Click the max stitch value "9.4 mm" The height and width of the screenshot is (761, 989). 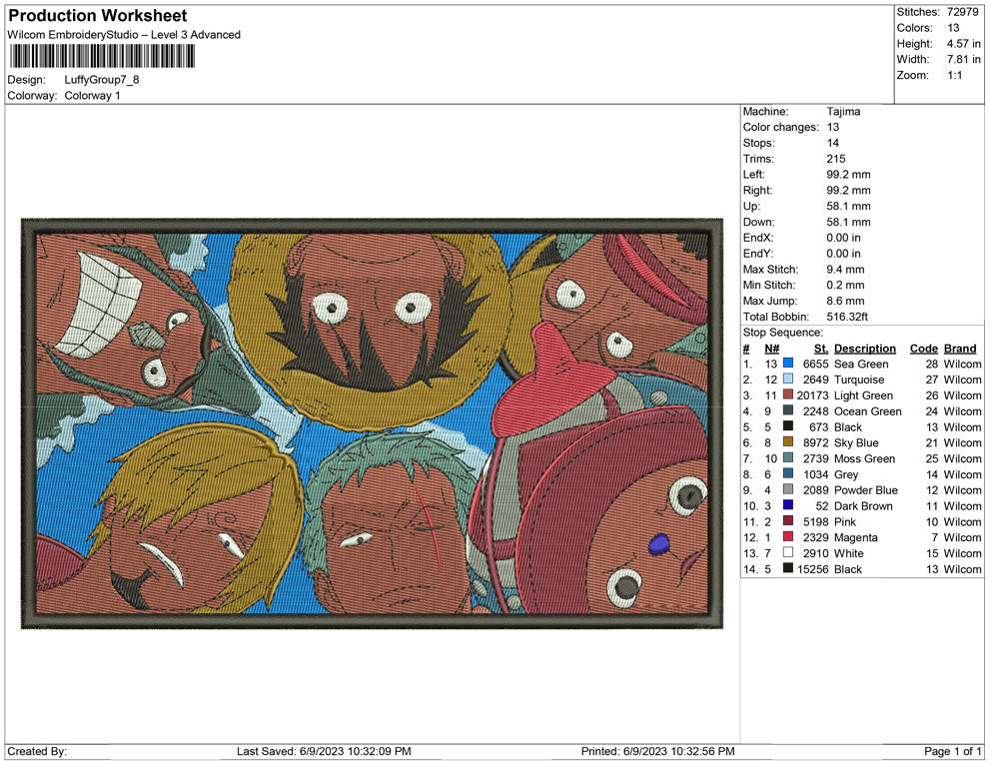click(x=846, y=269)
